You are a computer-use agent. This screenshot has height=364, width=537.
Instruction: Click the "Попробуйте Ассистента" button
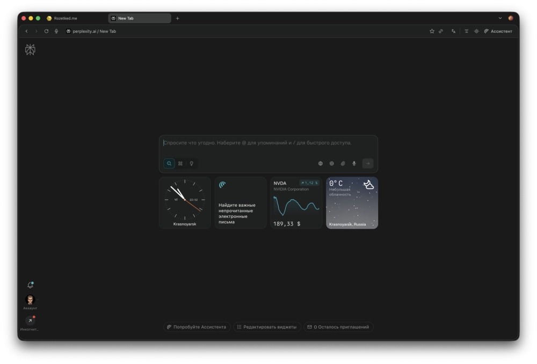[197, 326]
